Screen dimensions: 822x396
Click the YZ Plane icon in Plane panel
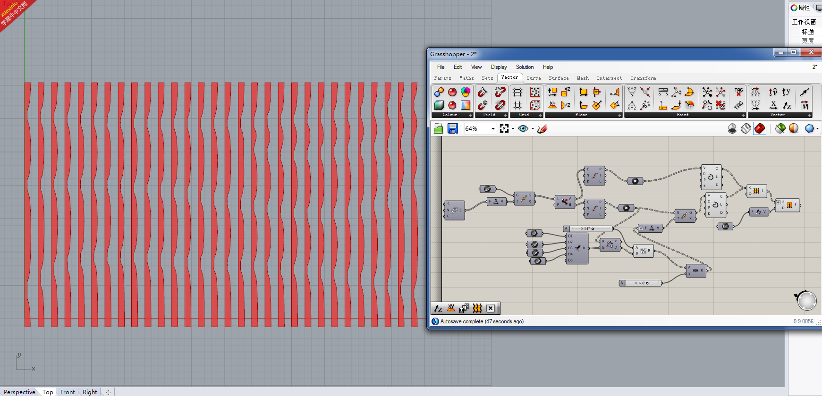click(x=566, y=105)
